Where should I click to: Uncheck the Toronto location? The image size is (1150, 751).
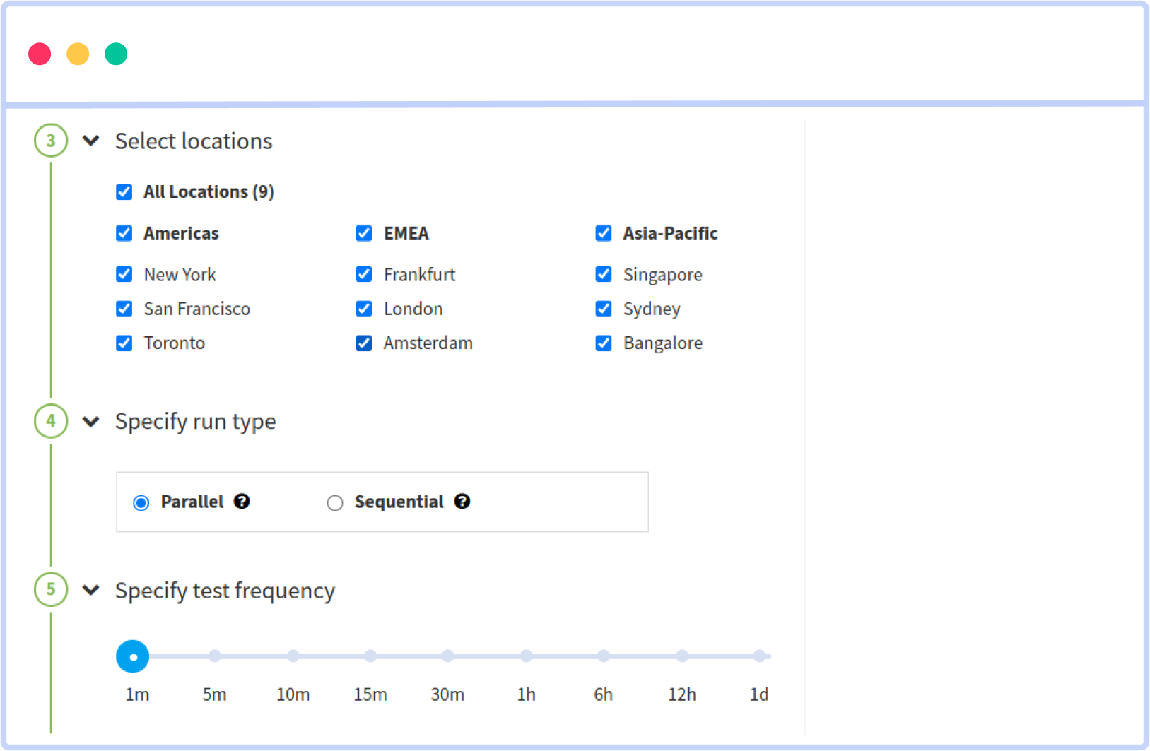(124, 343)
